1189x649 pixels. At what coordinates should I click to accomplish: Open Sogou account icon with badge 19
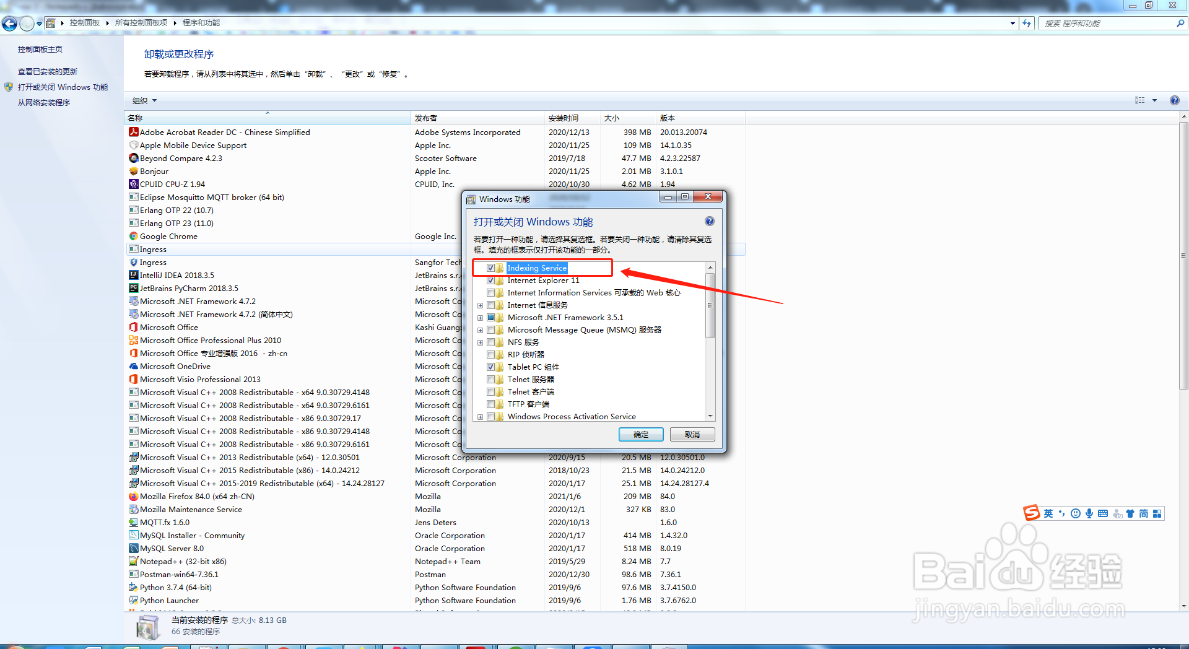click(1117, 513)
